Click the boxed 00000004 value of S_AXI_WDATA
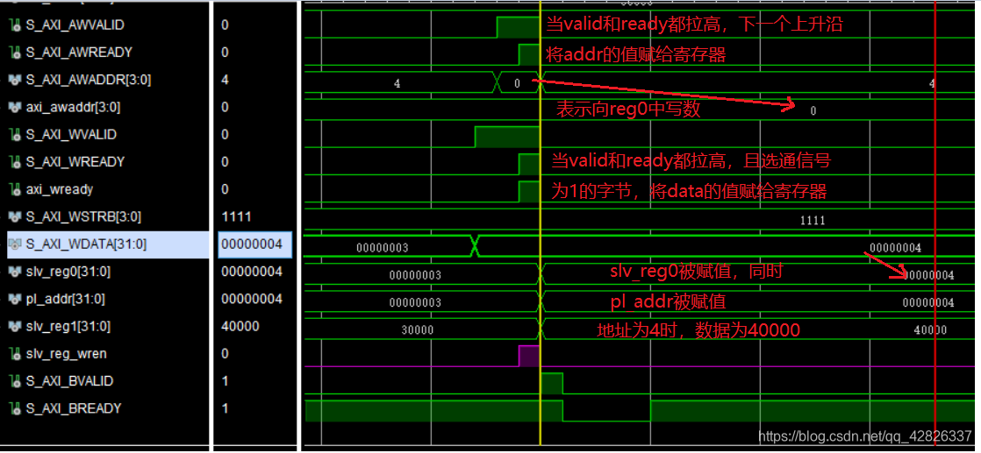Screen dimensions: 981x453 254,244
